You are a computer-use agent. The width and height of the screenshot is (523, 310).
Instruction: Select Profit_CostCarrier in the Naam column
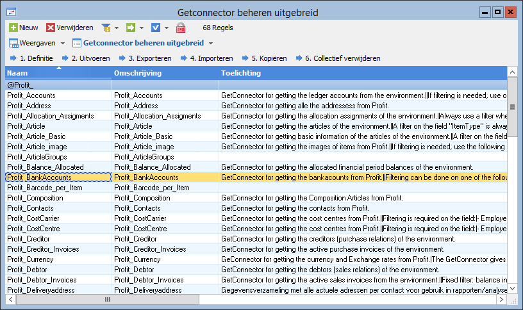tap(33, 218)
